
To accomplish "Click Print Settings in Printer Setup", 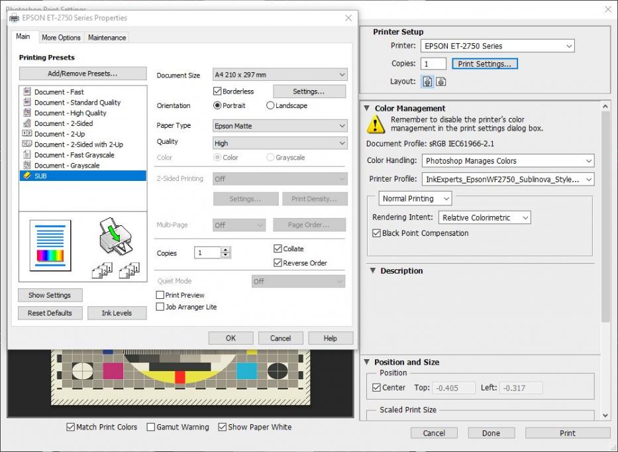I will point(484,64).
